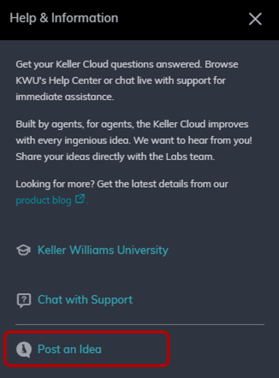Click the graduation cap icon
The image size is (279, 378).
click(x=23, y=250)
